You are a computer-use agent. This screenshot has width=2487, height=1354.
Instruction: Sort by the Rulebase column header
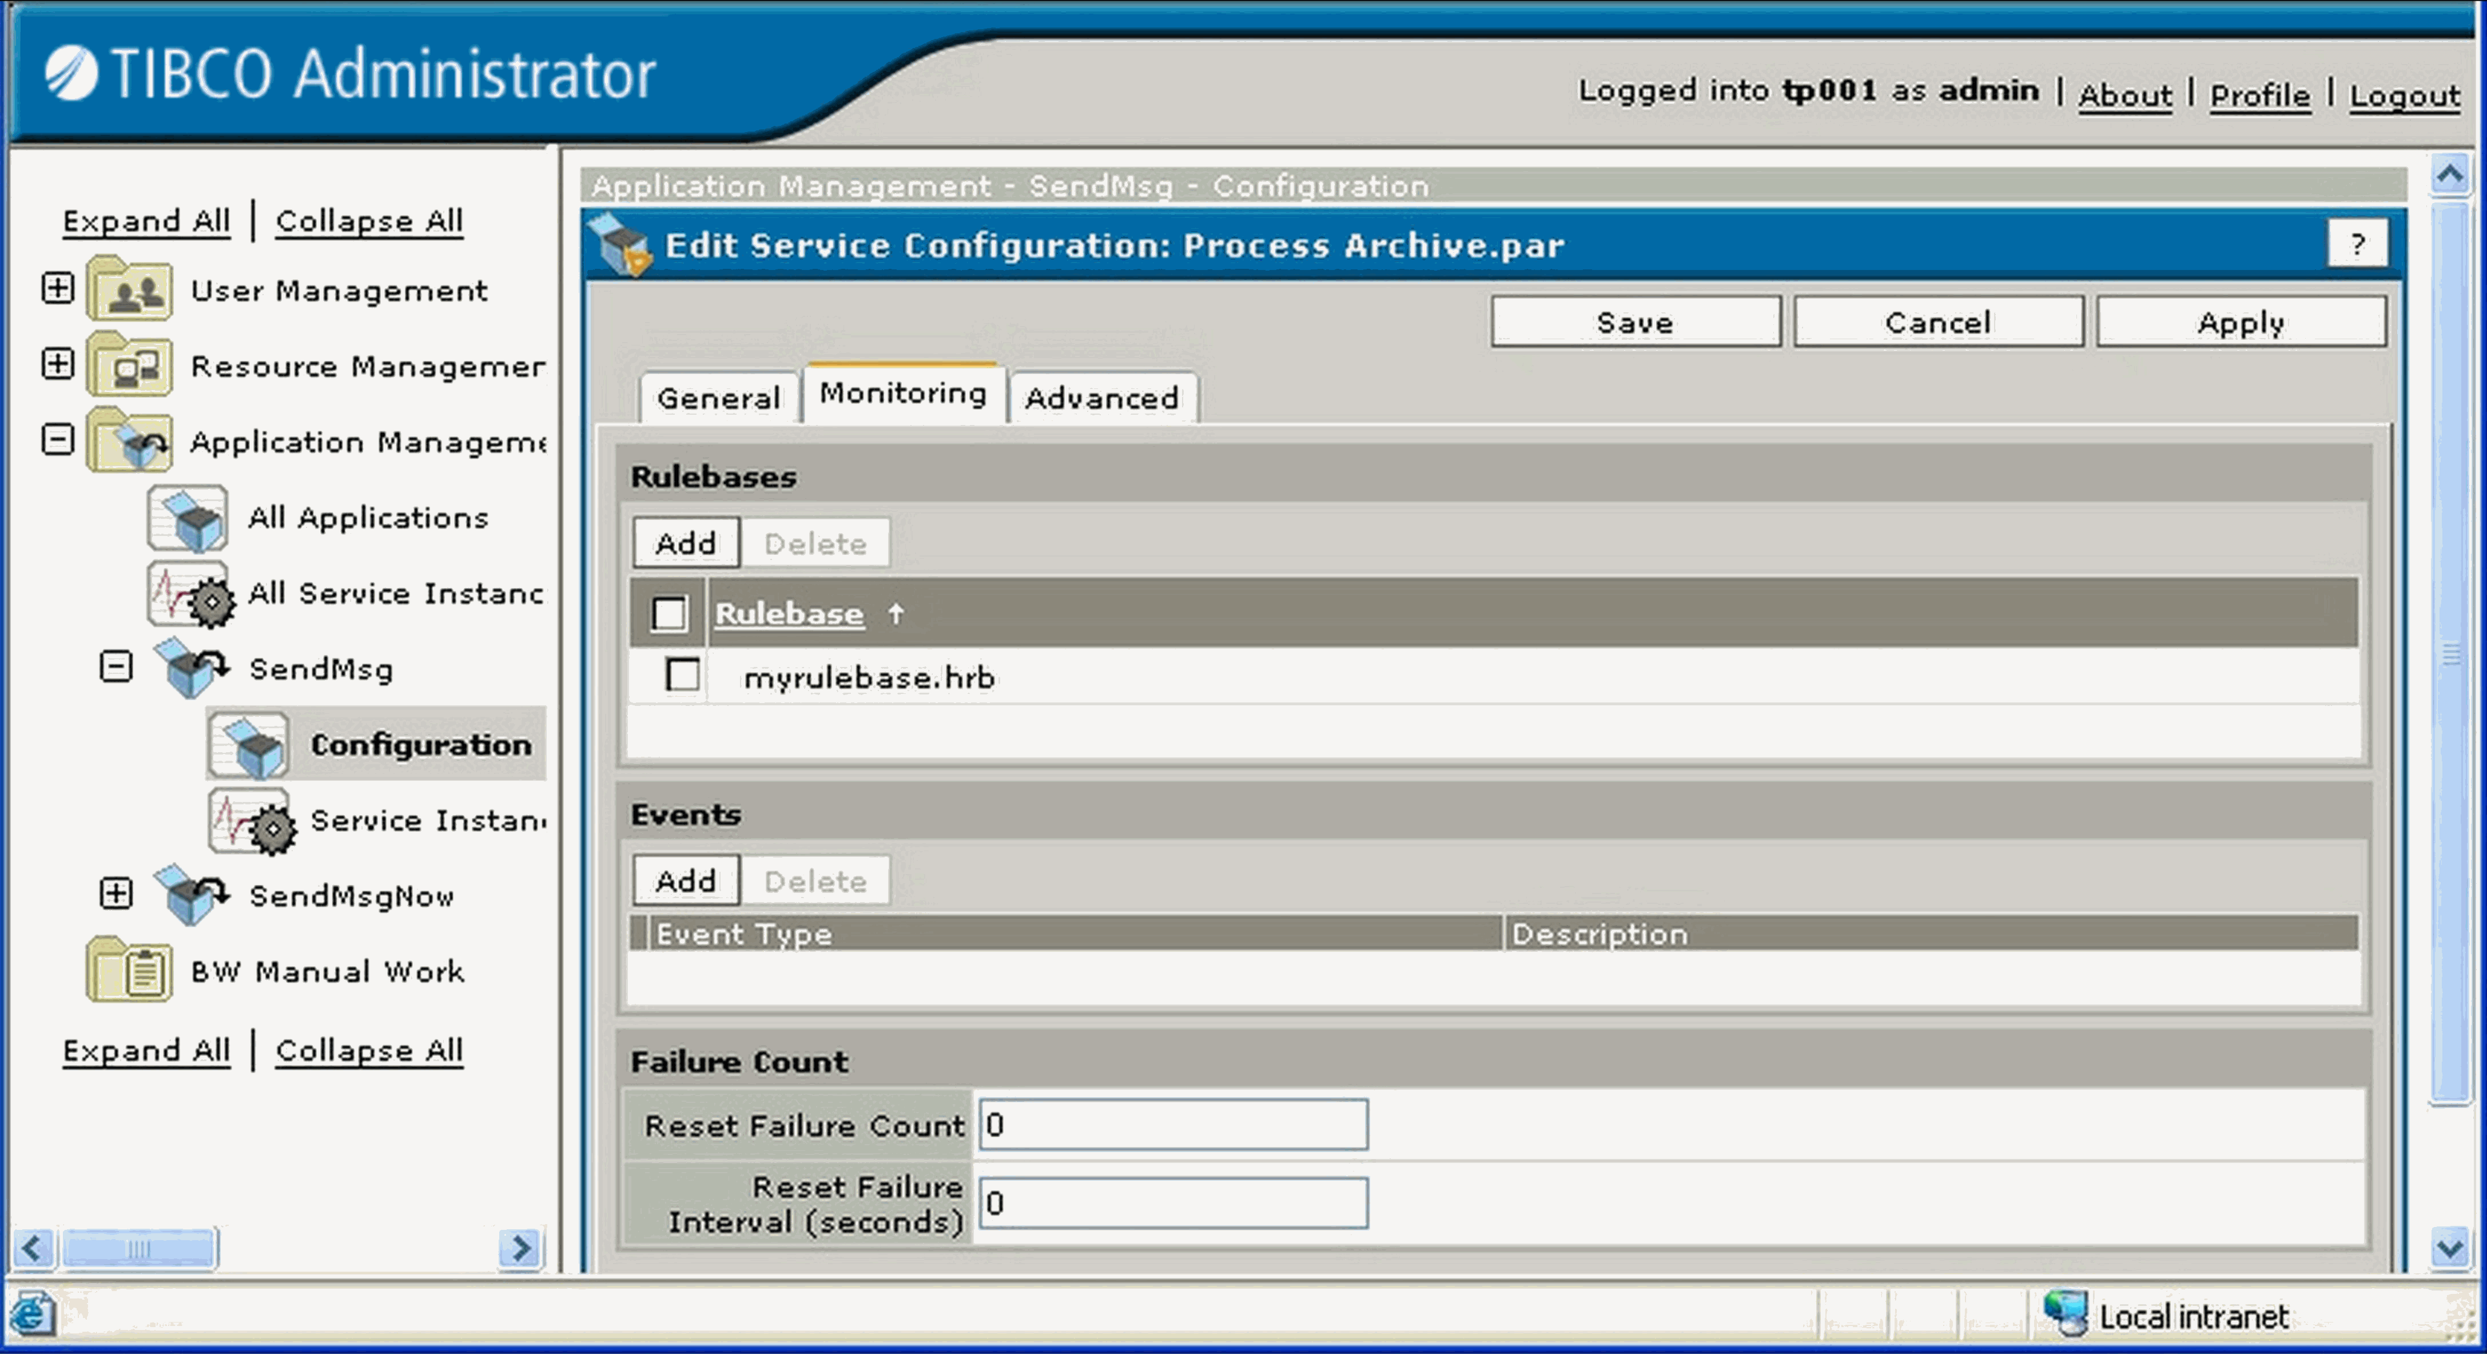tap(789, 614)
